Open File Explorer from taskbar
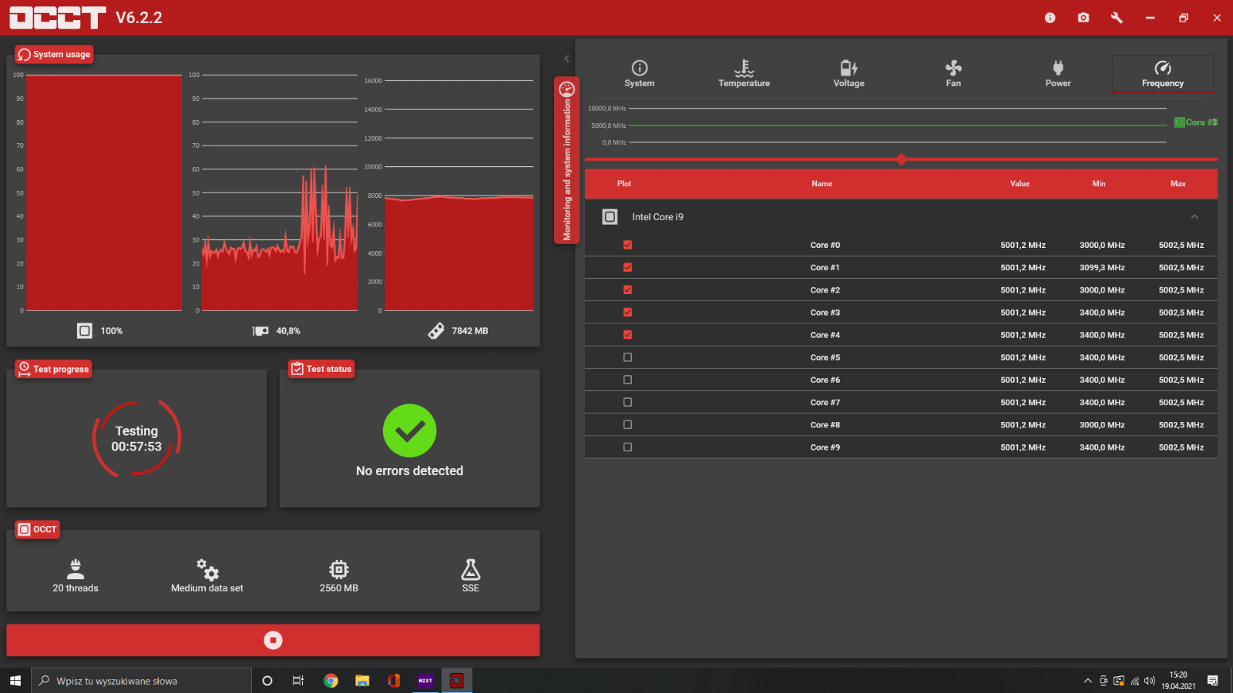 pyautogui.click(x=362, y=681)
